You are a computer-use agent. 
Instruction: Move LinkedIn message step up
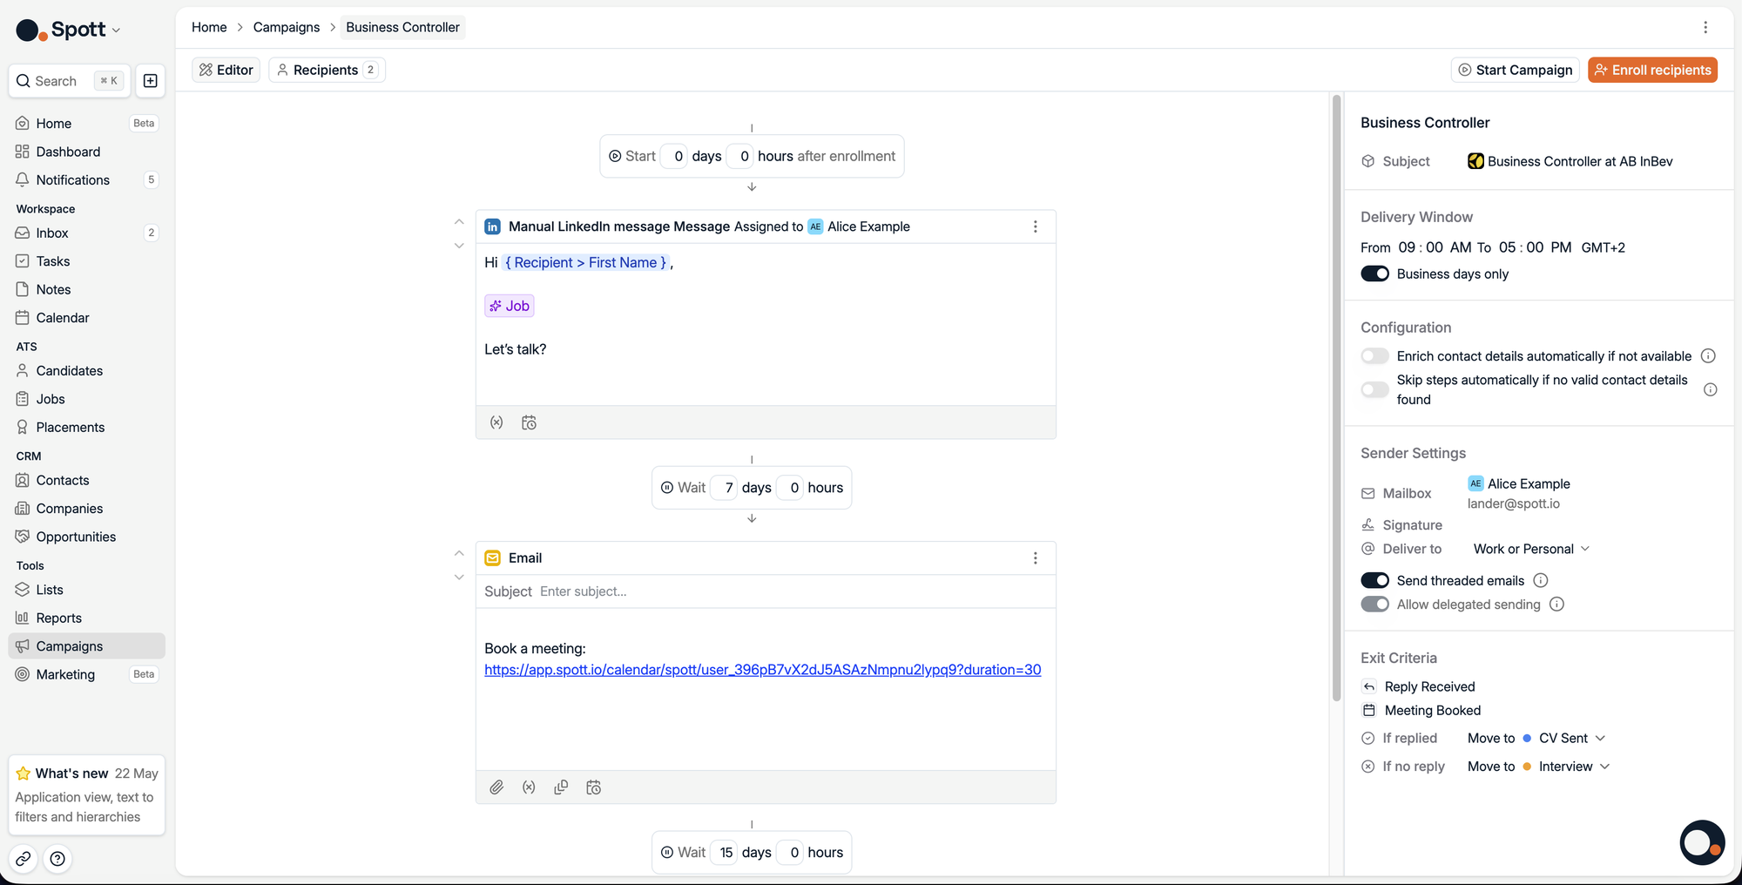point(459,222)
